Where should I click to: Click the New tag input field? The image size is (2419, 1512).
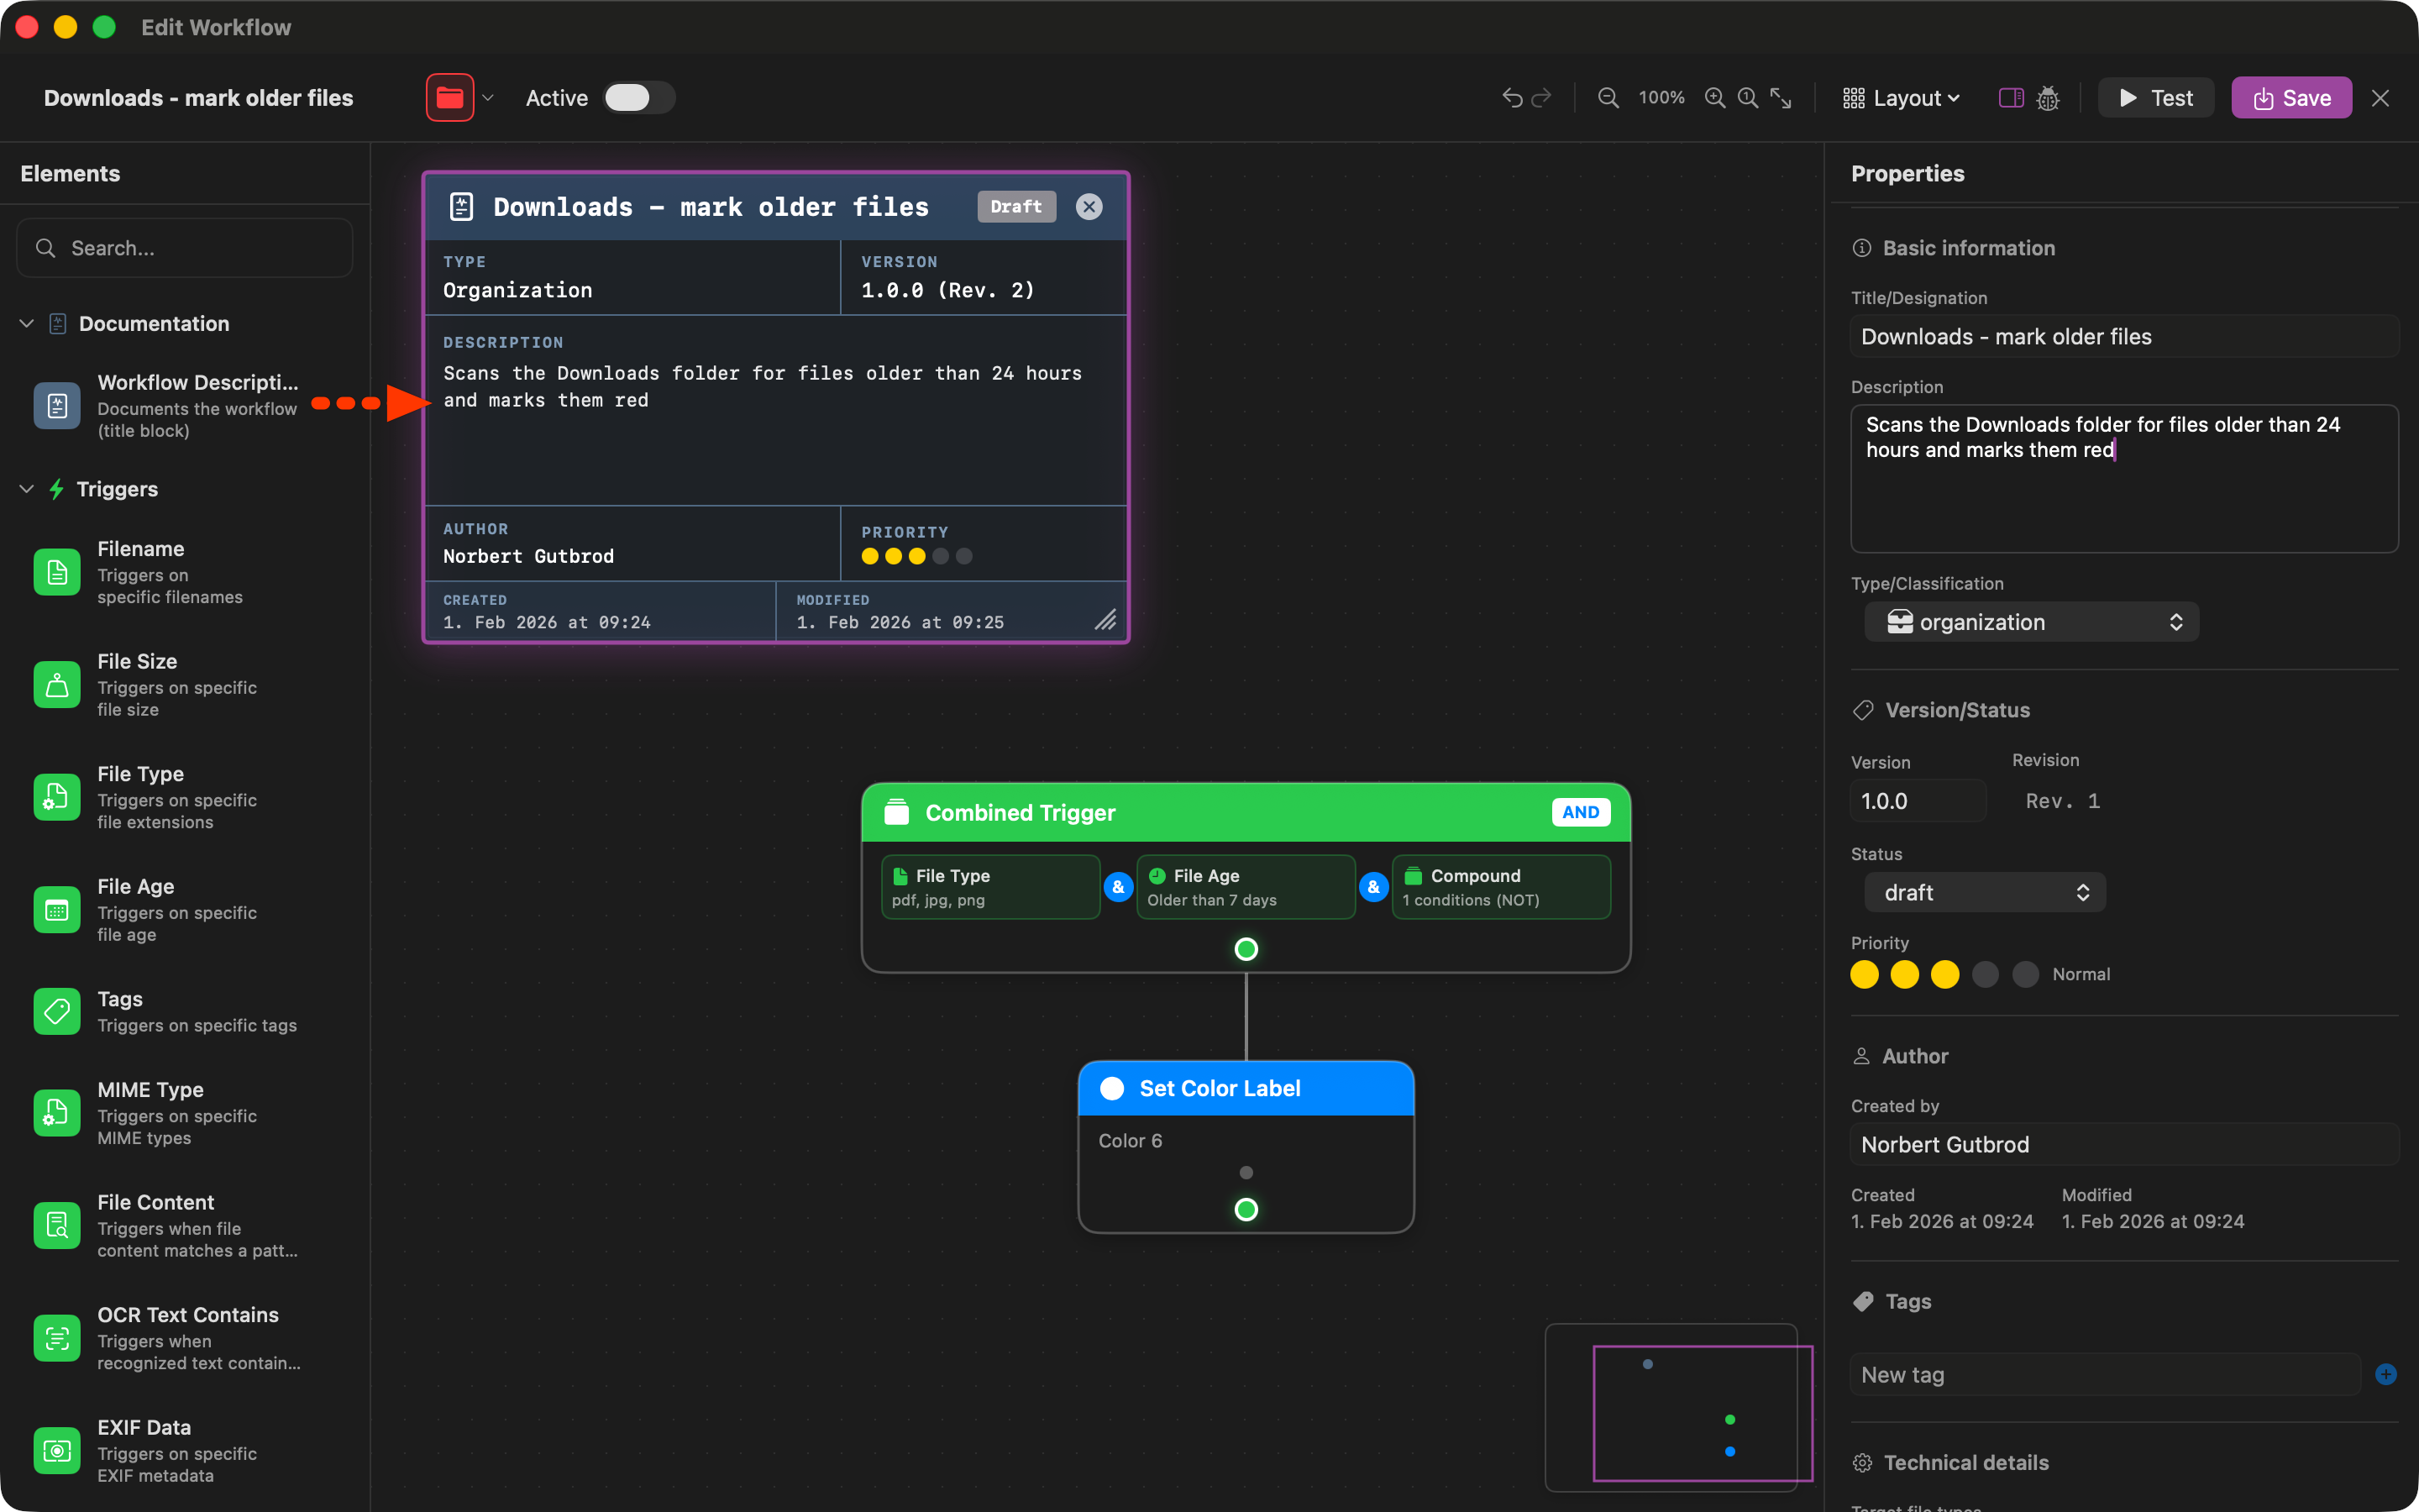point(2107,1374)
